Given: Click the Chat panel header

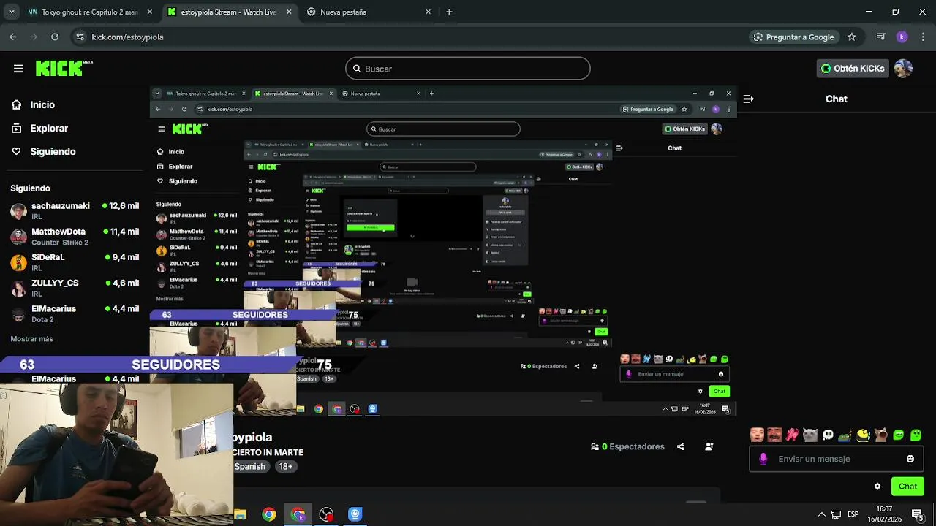Looking at the screenshot, I should [x=836, y=99].
